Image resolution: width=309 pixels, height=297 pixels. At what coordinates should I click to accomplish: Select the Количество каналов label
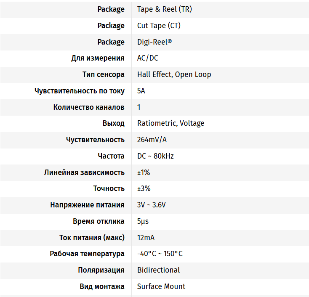click(89, 107)
